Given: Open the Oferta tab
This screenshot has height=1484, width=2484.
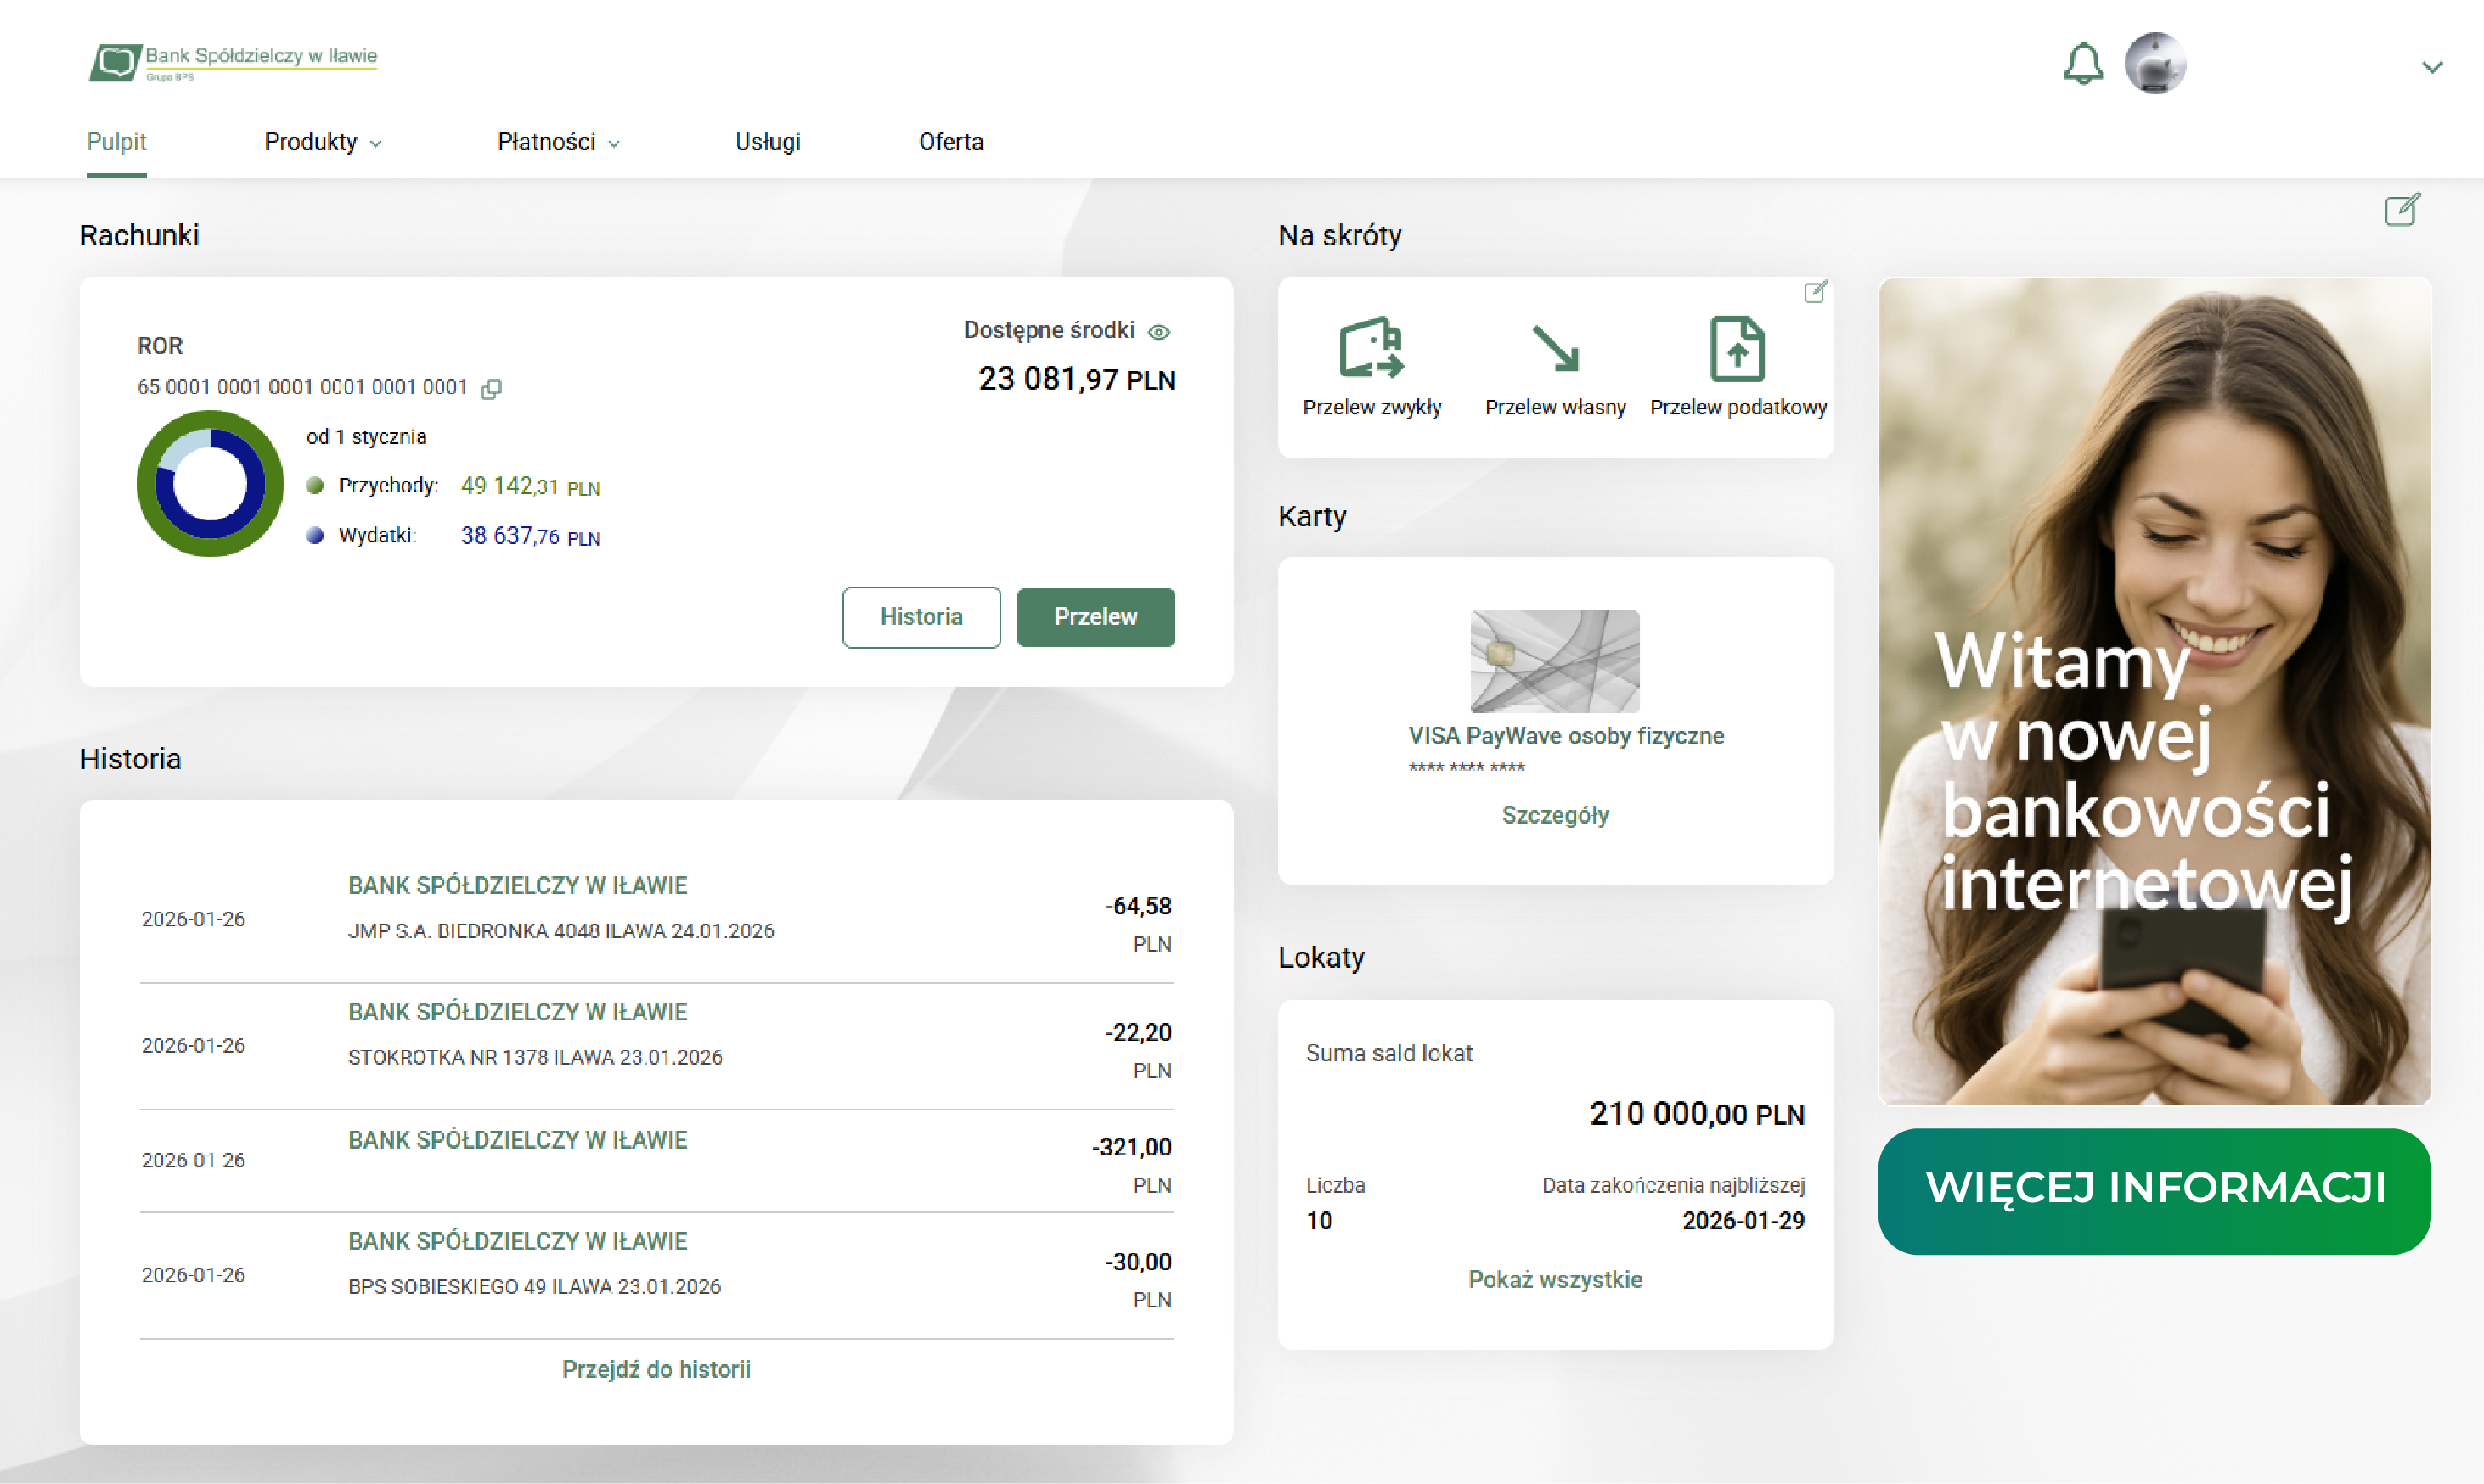Looking at the screenshot, I should [x=950, y=142].
